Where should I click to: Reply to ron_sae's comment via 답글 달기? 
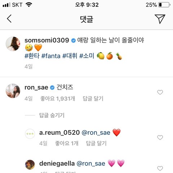[93, 98]
